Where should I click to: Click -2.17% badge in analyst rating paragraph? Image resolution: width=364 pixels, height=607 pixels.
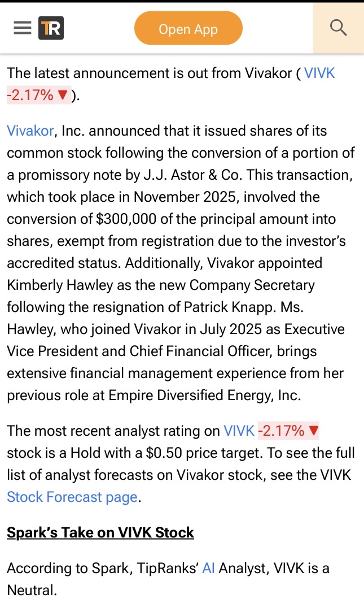click(281, 431)
